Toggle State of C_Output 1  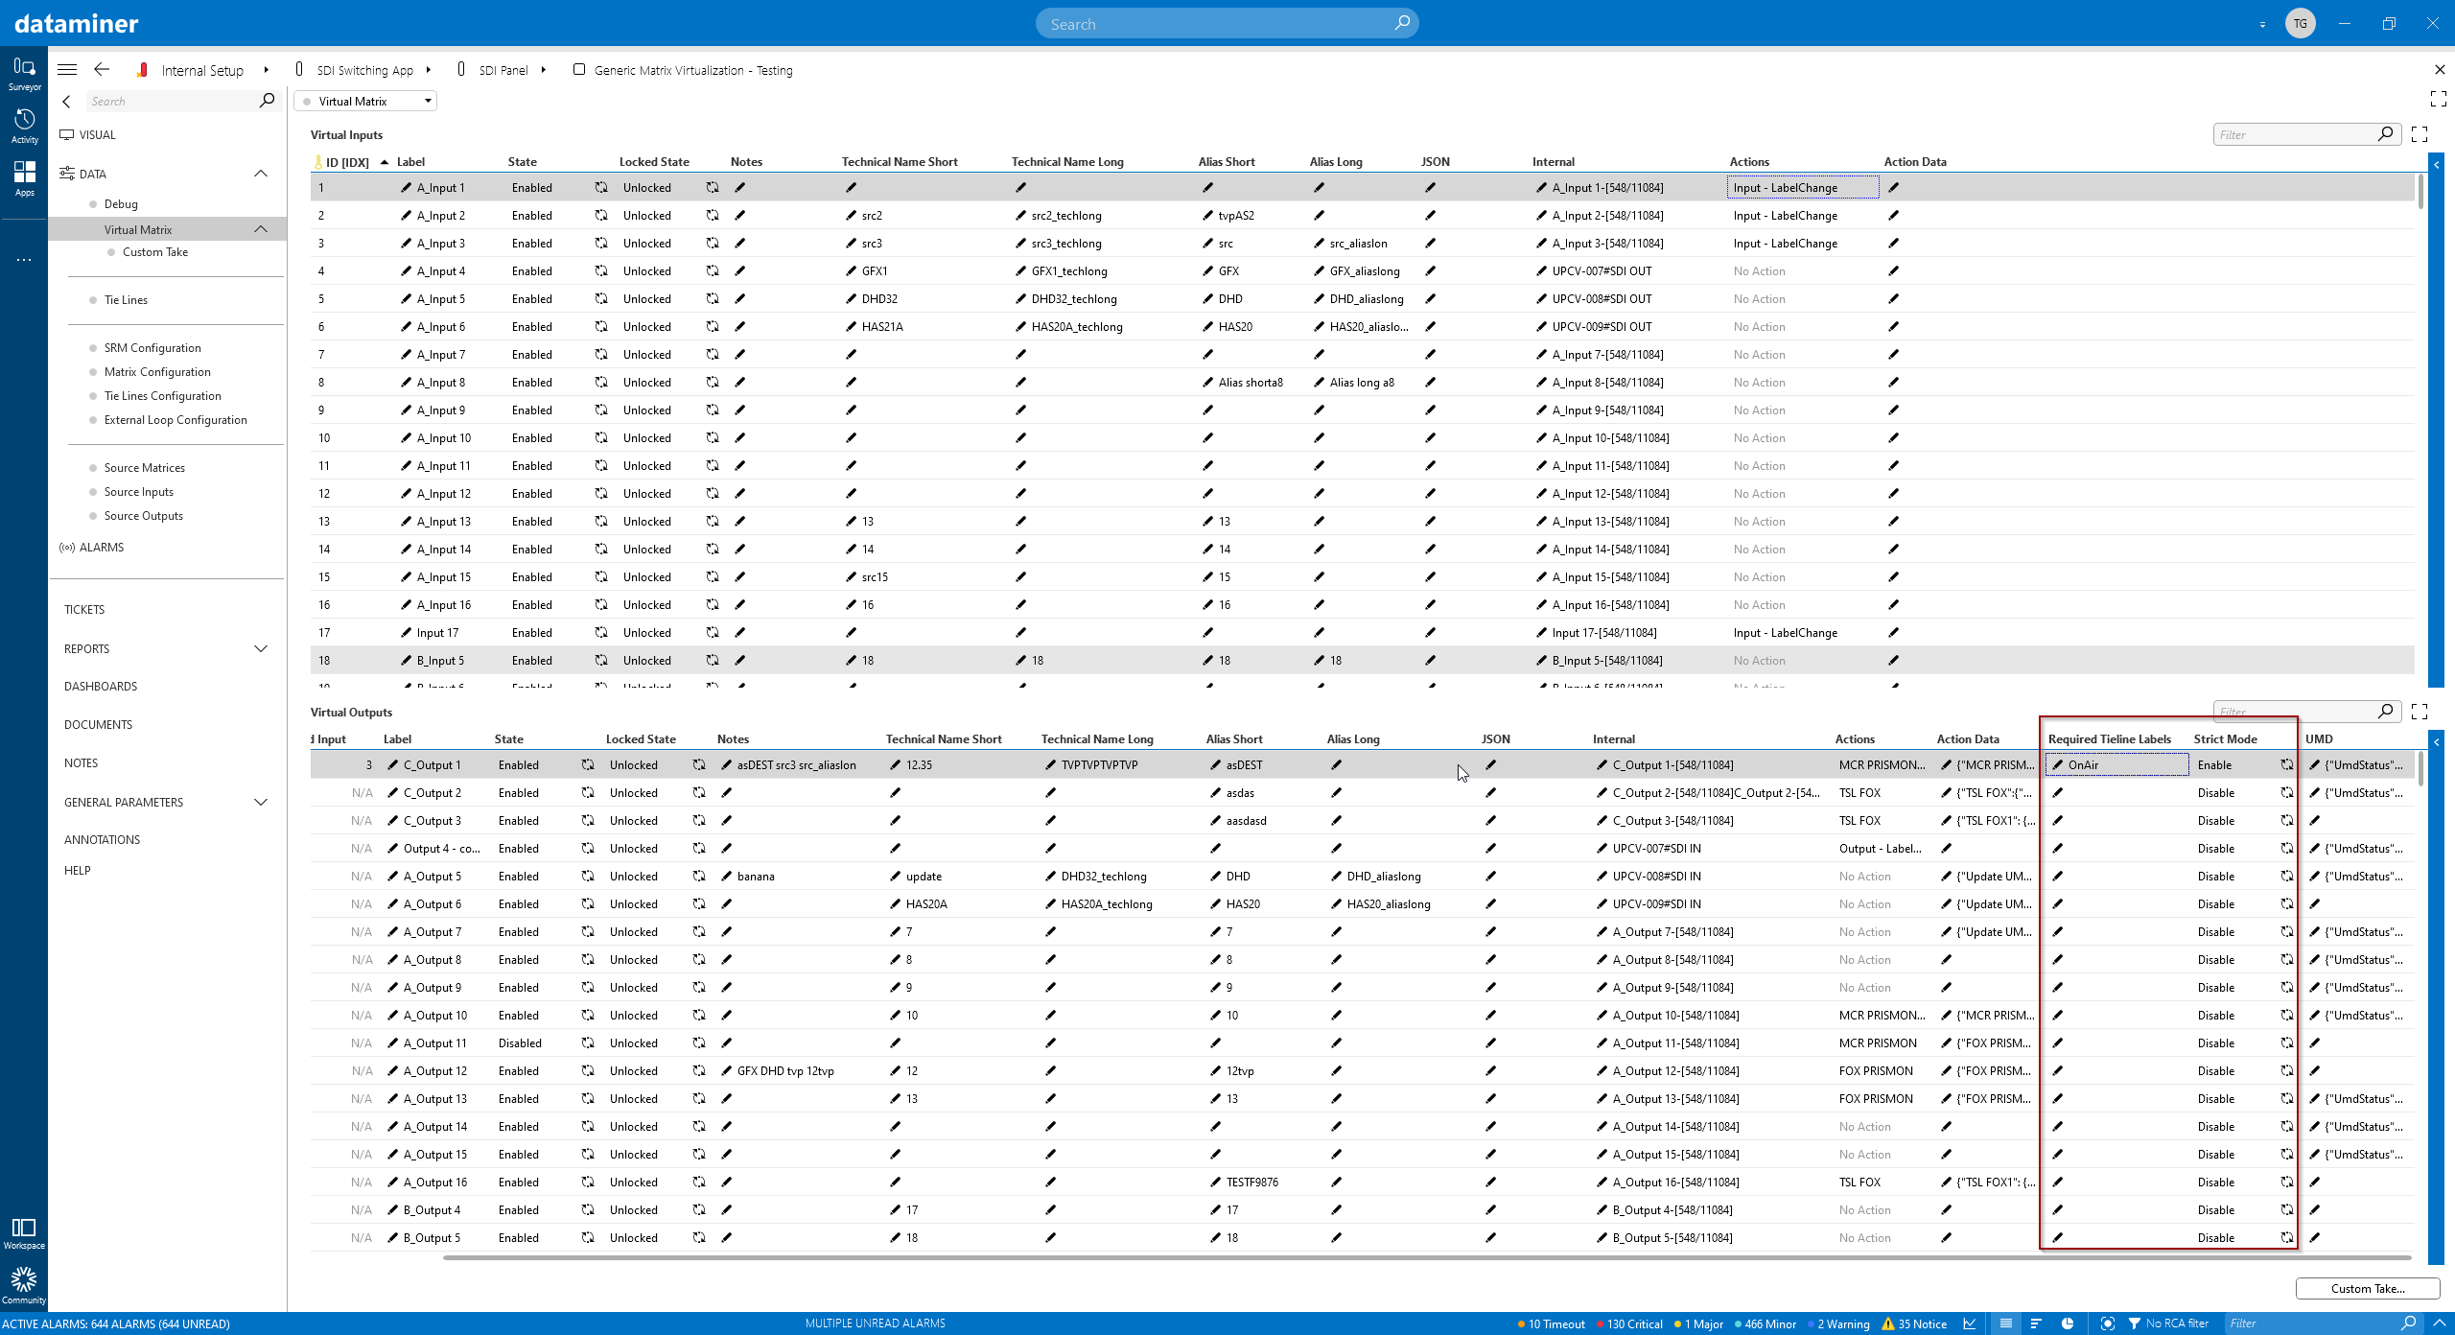point(588,765)
